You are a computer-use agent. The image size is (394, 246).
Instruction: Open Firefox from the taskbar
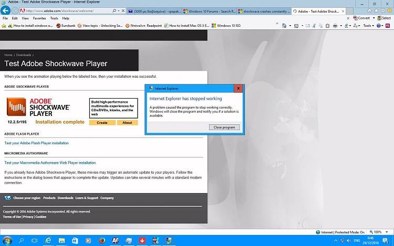102,241
